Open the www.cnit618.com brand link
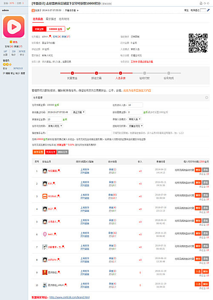 point(69,297)
